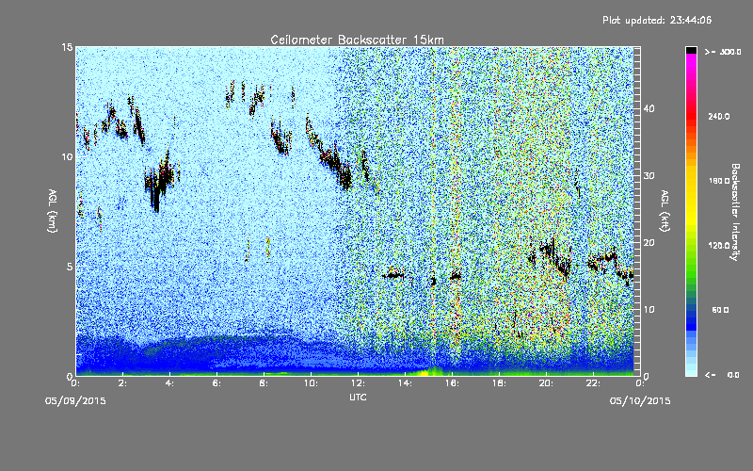Click the "60.0" colorbar label
The height and width of the screenshot is (471, 753).
tap(720, 311)
